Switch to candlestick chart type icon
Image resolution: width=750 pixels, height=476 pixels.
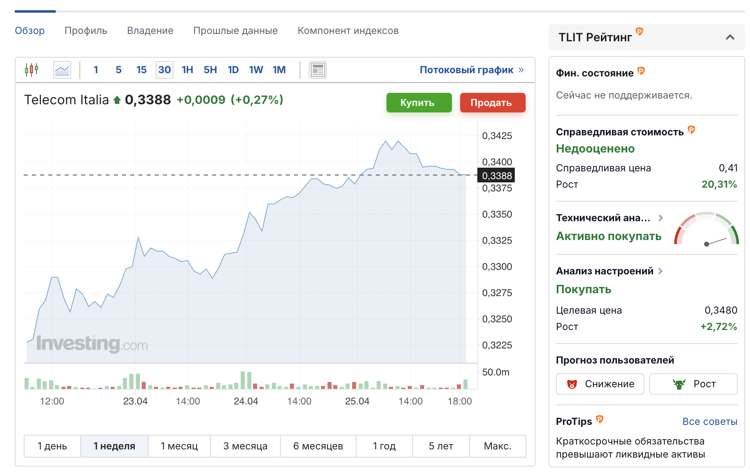point(32,70)
